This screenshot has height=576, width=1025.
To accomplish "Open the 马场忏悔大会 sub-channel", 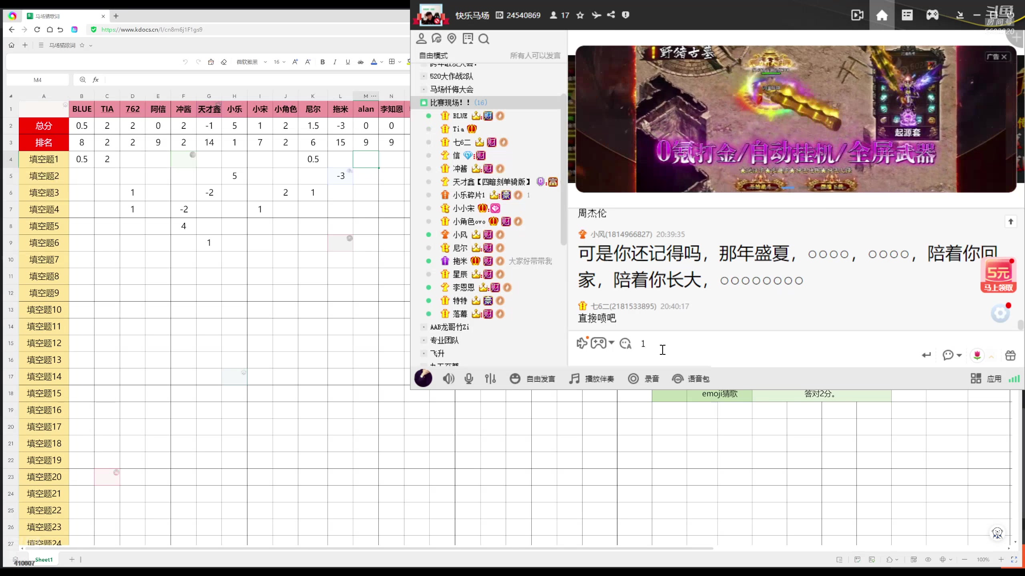I will pyautogui.click(x=452, y=89).
